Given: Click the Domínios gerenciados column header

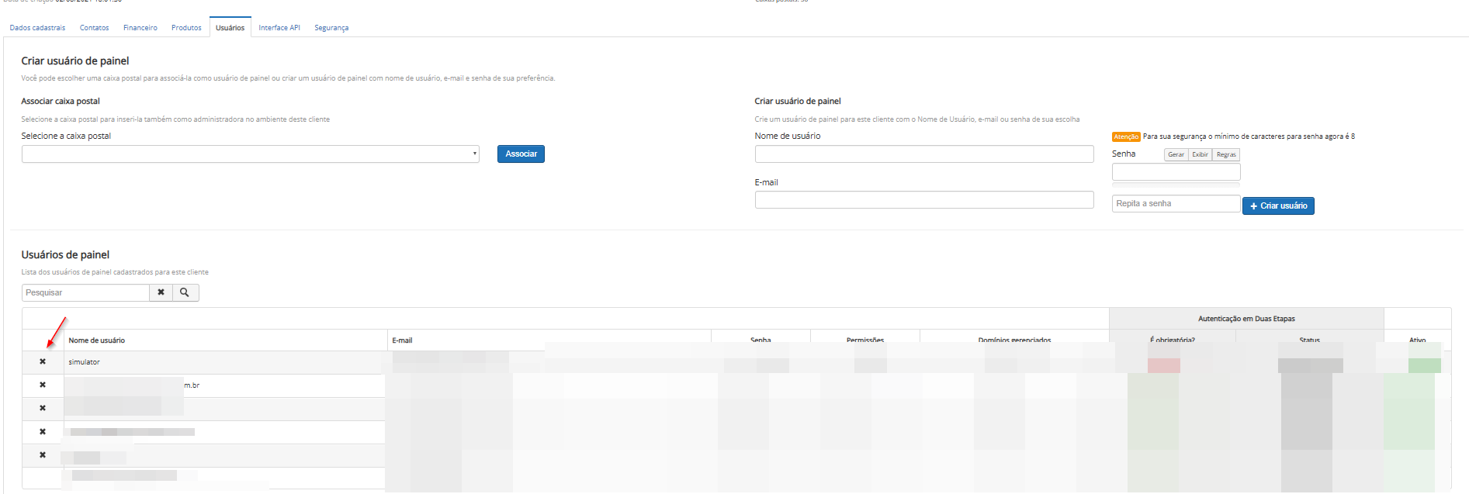Looking at the screenshot, I should pyautogui.click(x=1014, y=340).
